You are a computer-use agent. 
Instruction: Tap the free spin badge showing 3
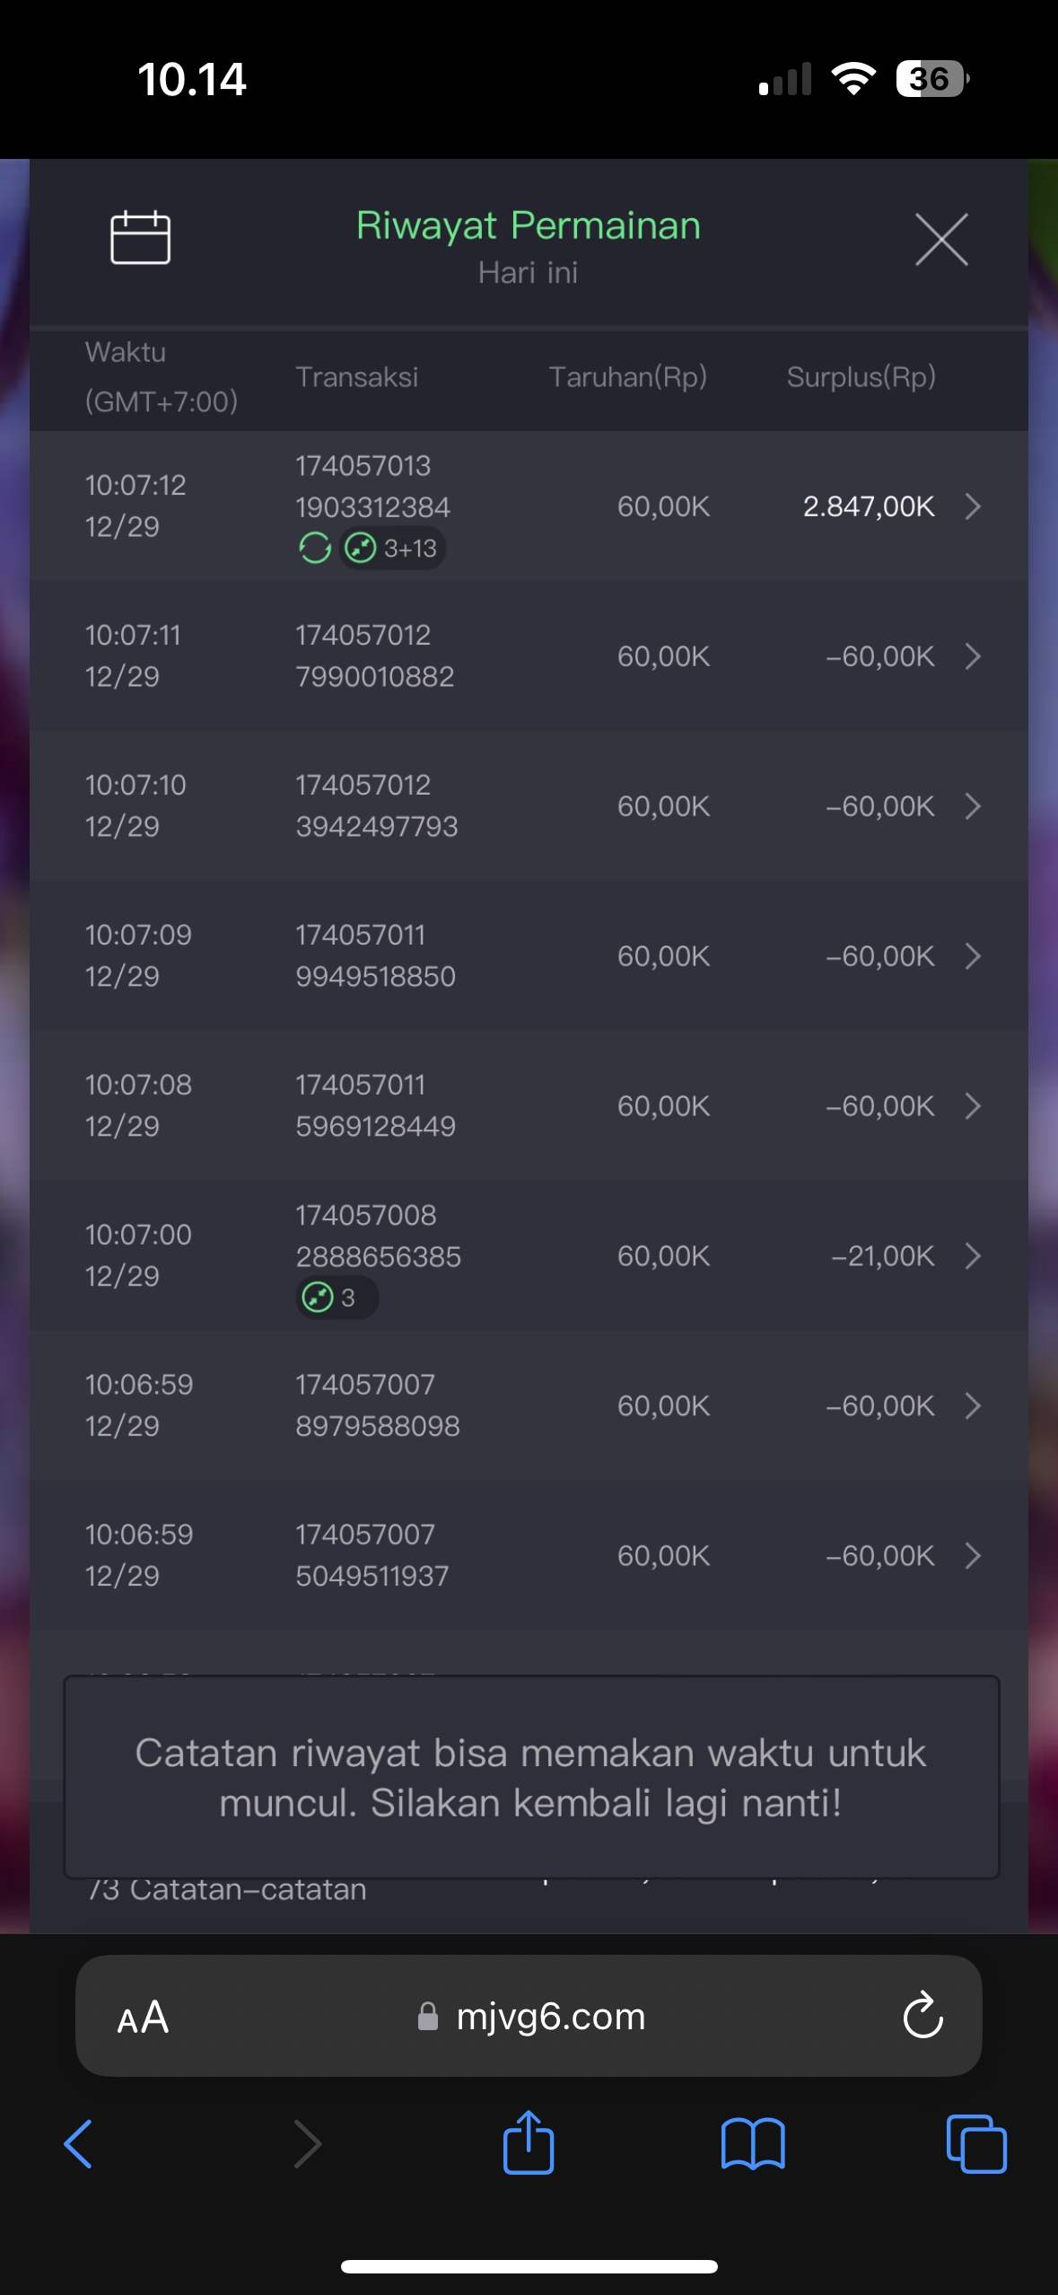tap(336, 1297)
